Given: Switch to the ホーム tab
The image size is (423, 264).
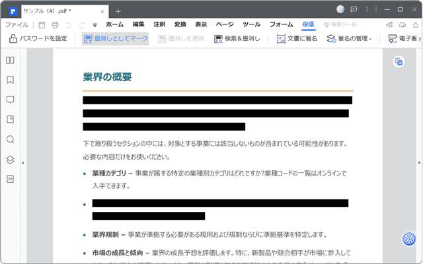Looking at the screenshot, I should tap(114, 24).
